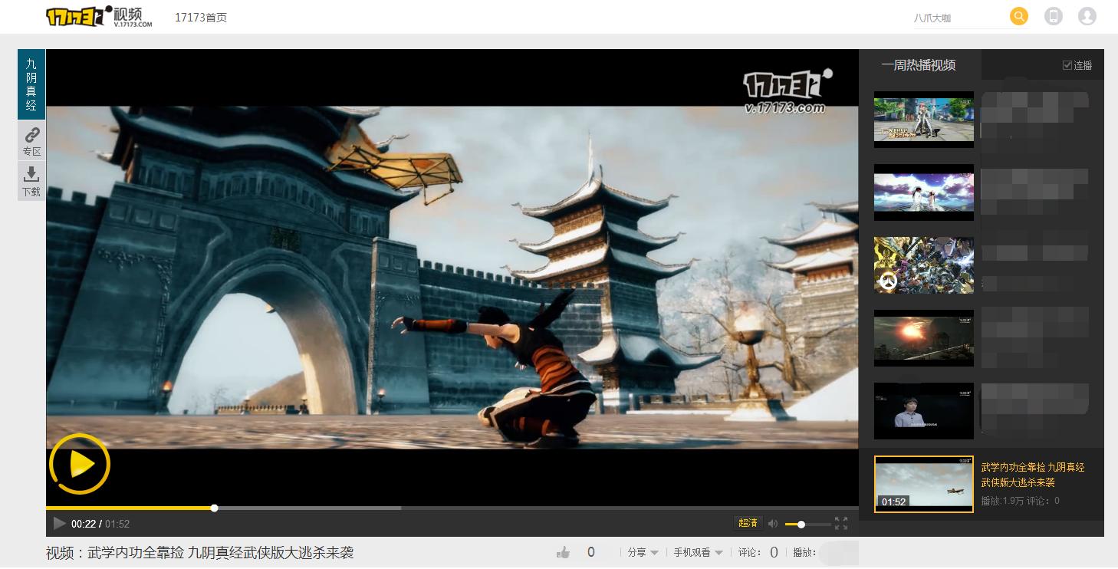Click the big yellow play button

79,464
